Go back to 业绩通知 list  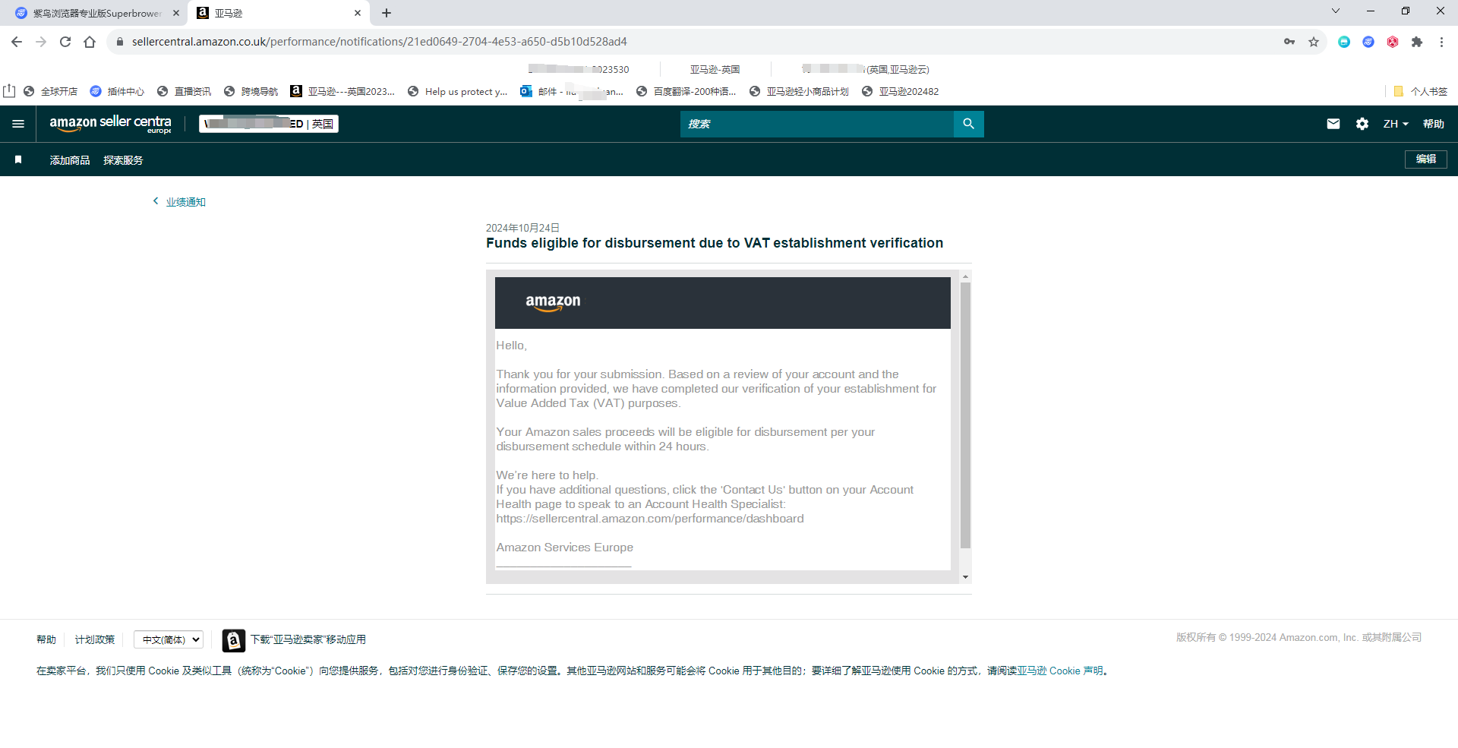(x=185, y=202)
